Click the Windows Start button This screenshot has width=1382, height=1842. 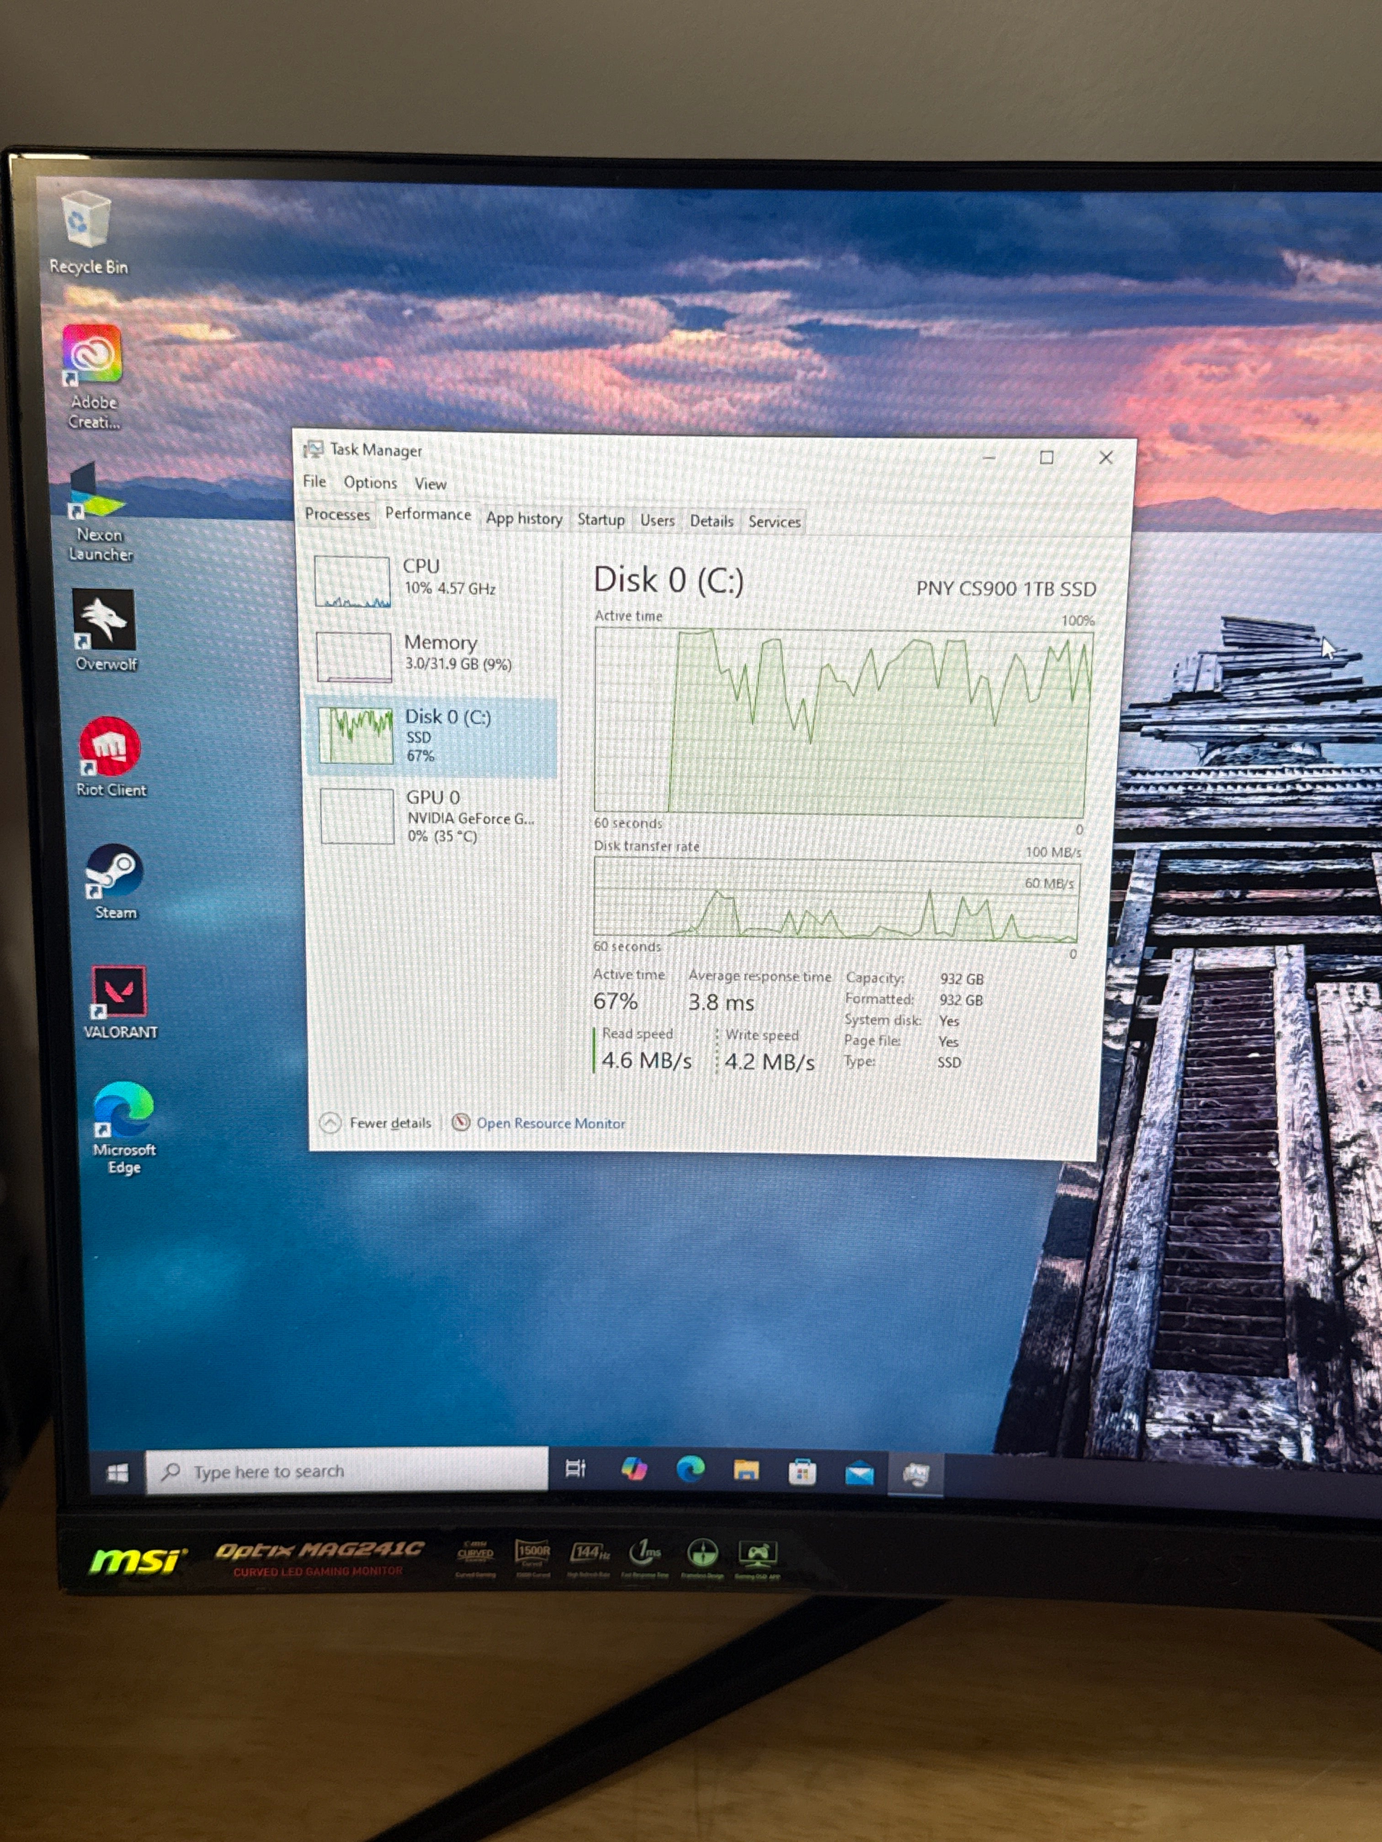pyautogui.click(x=117, y=1473)
